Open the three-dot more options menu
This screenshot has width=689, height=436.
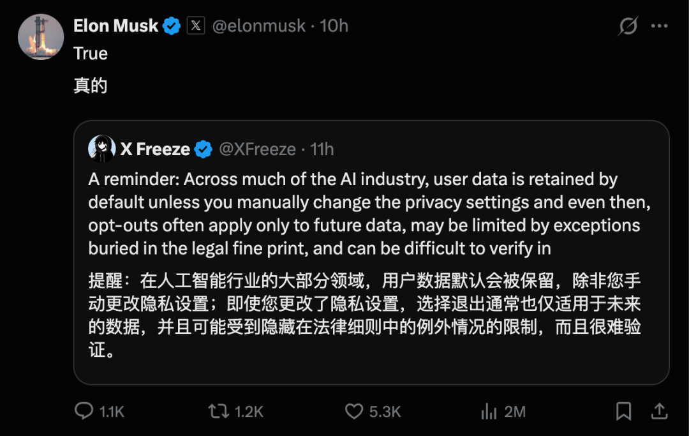click(x=659, y=26)
